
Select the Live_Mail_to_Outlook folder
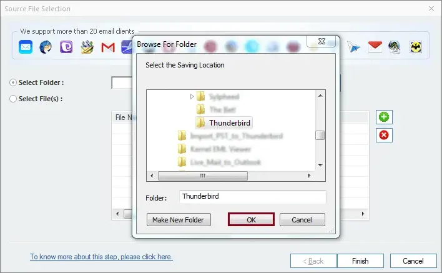pyautogui.click(x=219, y=162)
